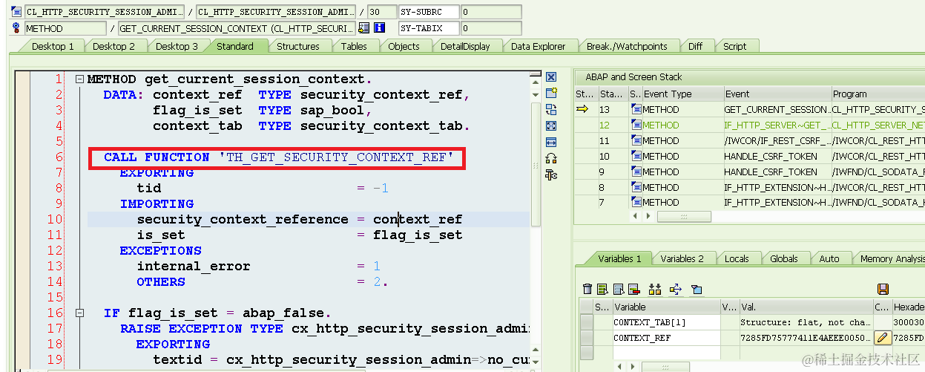The image size is (925, 372).
Task: Switch to the Locals tab
Action: click(737, 258)
